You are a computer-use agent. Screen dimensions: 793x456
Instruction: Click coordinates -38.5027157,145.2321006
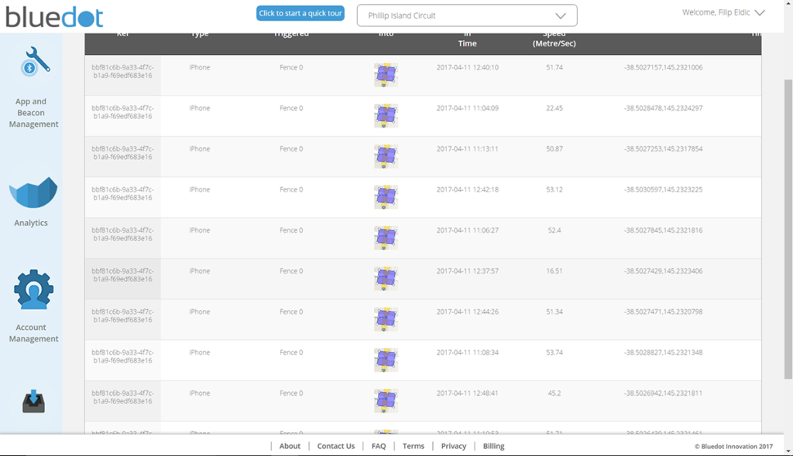(x=663, y=67)
